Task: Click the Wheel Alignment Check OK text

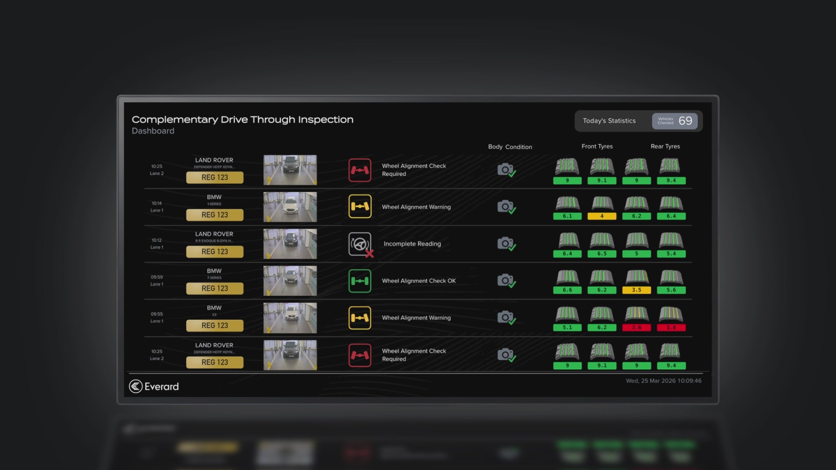Action: 419,281
